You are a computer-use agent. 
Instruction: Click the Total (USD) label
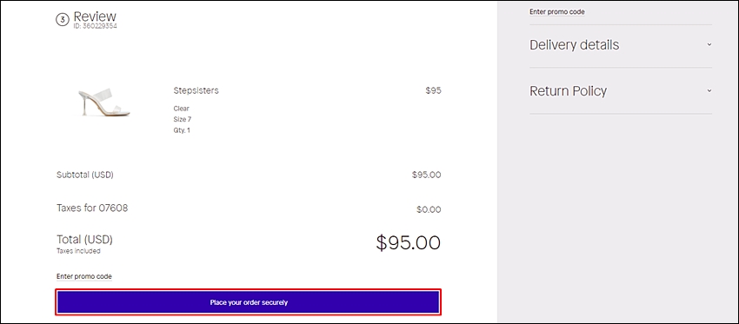84,240
